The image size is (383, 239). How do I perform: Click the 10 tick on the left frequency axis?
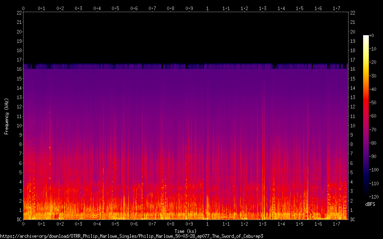pyautogui.click(x=19, y=125)
